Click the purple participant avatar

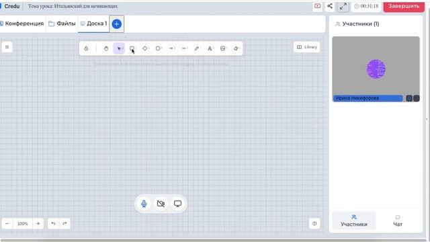(376, 69)
